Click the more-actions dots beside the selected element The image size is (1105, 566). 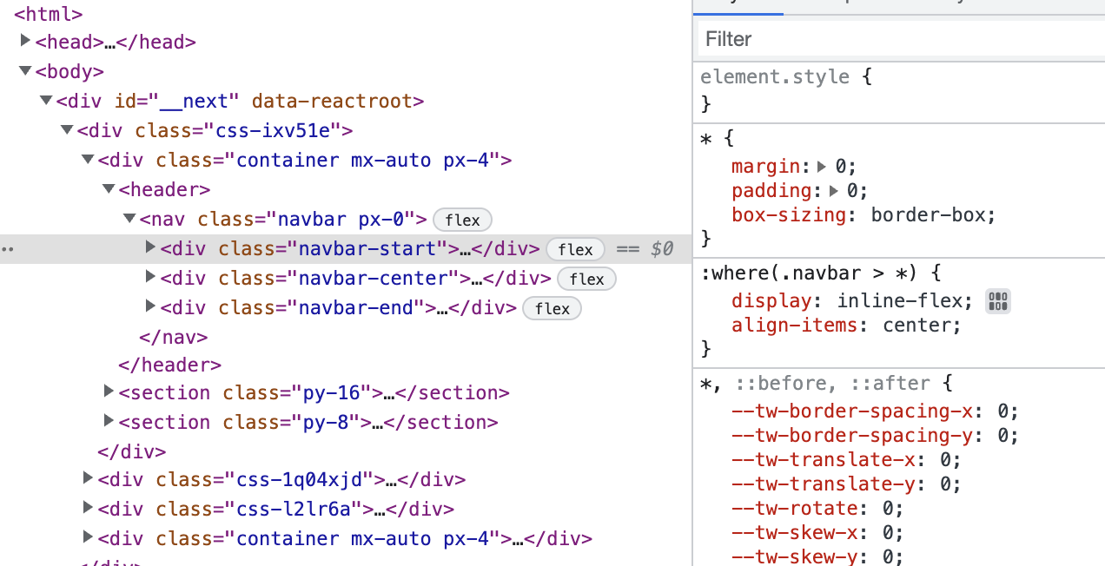click(8, 248)
